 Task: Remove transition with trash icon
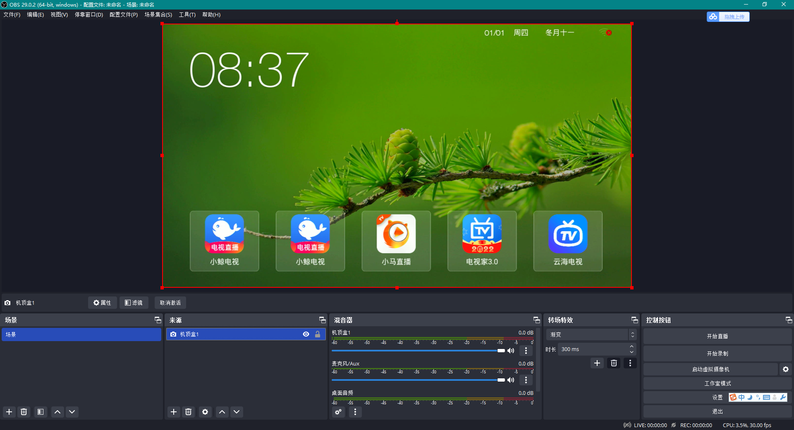[x=614, y=363]
